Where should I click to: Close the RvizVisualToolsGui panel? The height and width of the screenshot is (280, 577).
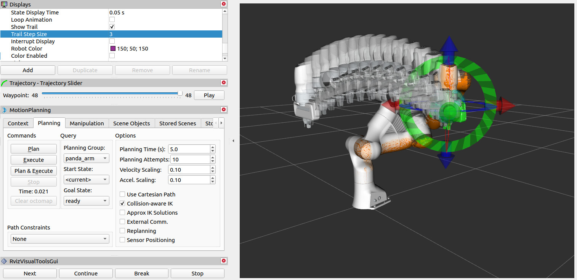tap(224, 261)
